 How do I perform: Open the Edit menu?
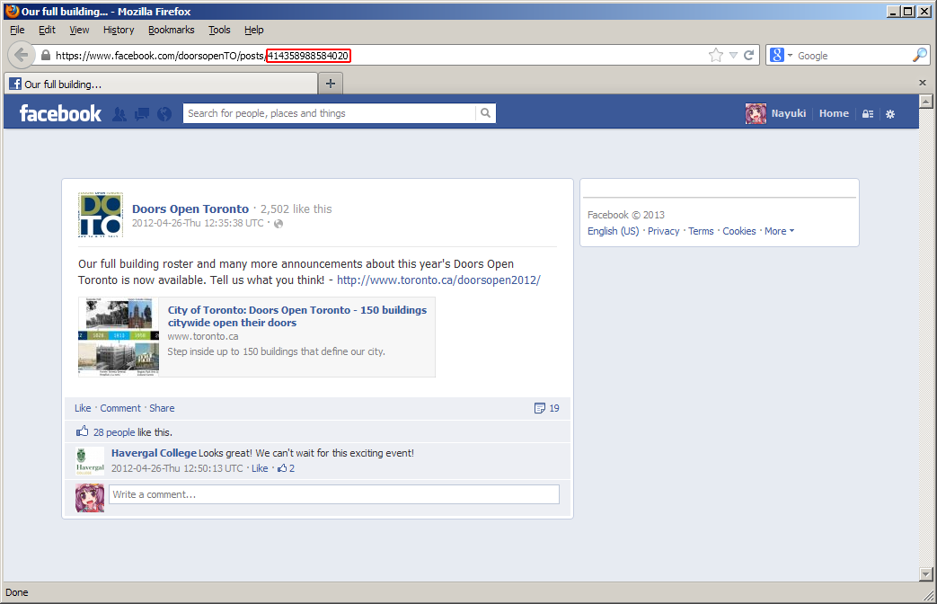[x=47, y=30]
